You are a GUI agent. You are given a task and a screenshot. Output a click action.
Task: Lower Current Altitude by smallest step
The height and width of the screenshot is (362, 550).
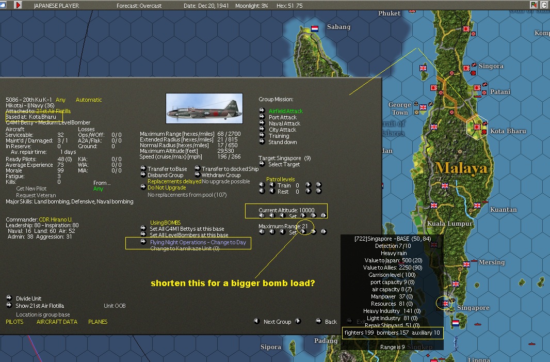[x=282, y=215]
